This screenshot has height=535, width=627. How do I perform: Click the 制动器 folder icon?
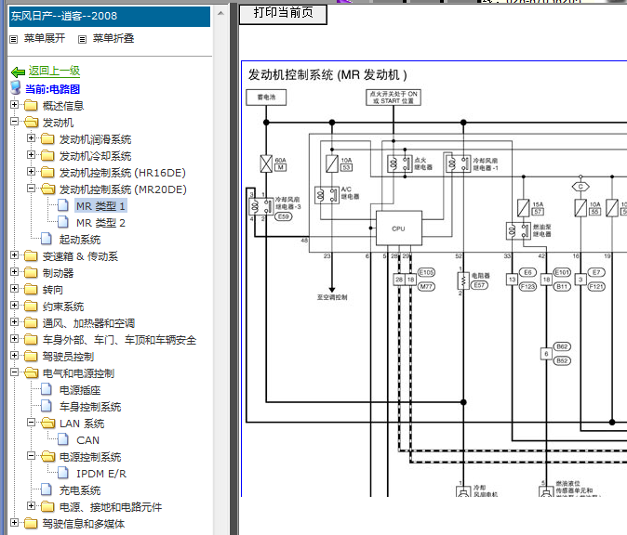pyautogui.click(x=31, y=273)
